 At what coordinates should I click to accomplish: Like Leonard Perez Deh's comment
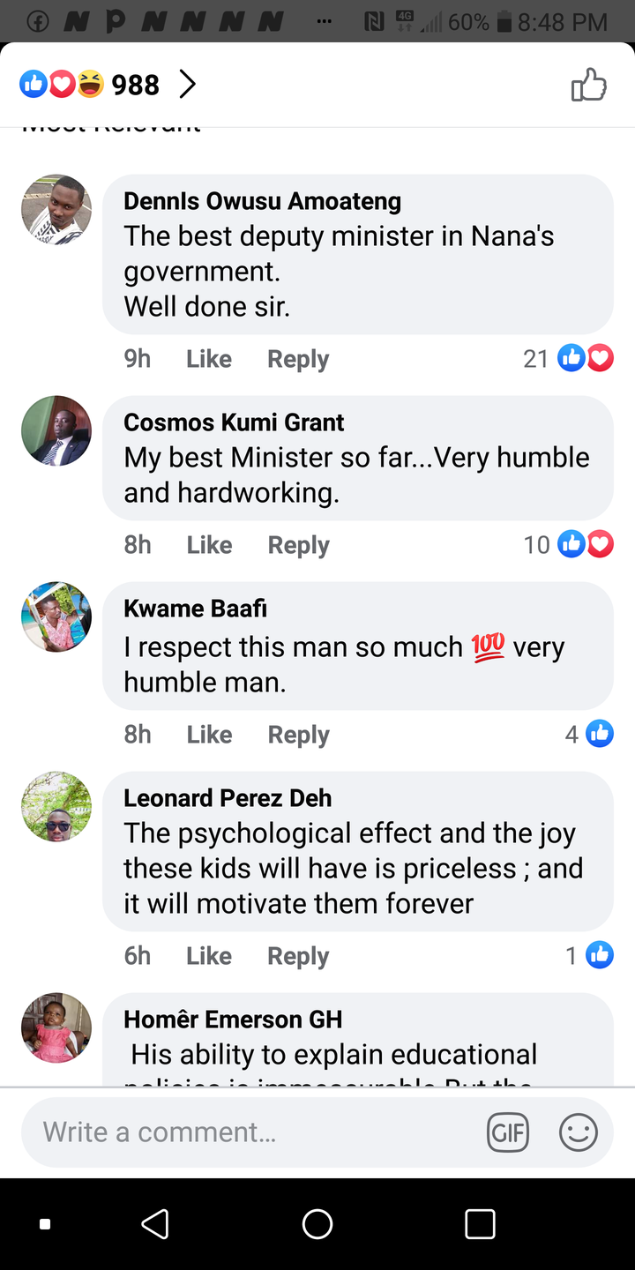coord(209,956)
